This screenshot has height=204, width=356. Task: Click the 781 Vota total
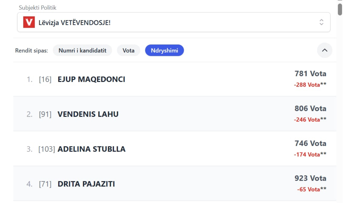(310, 74)
